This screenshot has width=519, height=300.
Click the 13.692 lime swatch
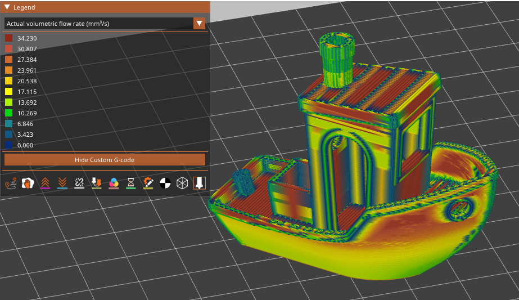(8, 102)
